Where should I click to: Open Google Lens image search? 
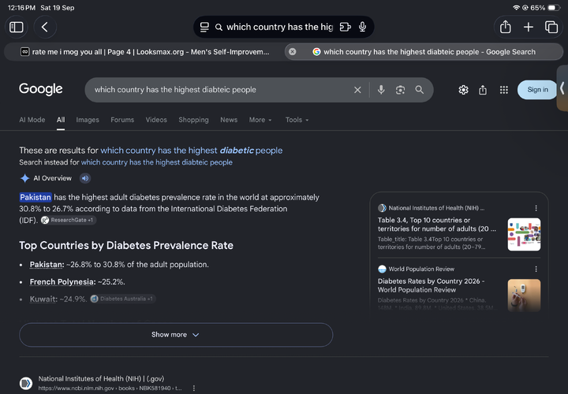pos(400,90)
